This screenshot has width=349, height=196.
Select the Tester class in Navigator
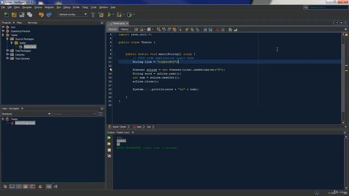pyautogui.click(x=14, y=119)
